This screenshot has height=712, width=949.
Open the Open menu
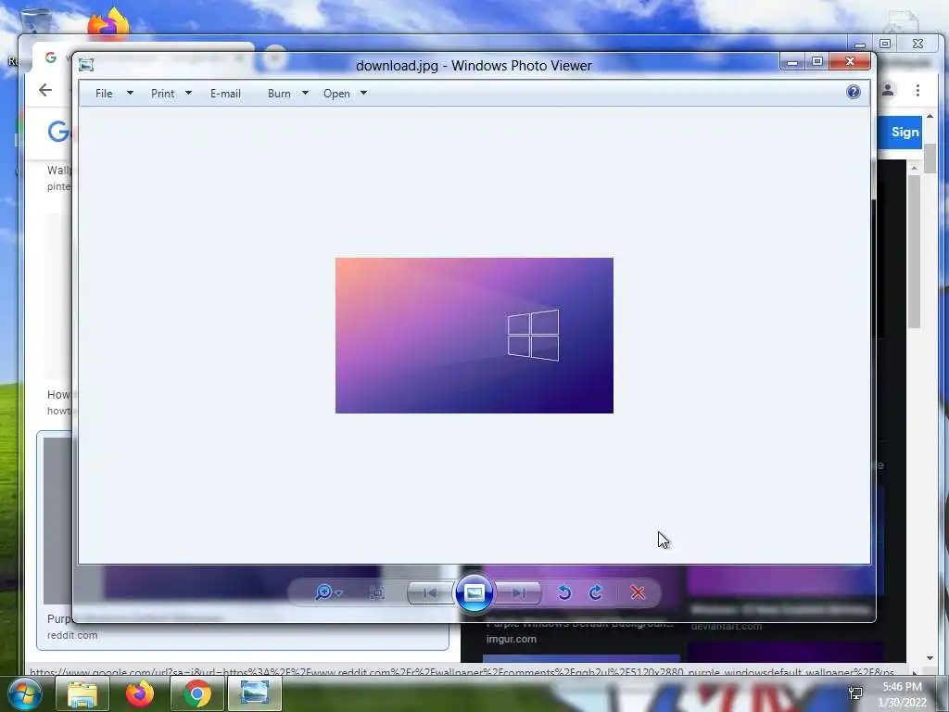pyautogui.click(x=336, y=94)
